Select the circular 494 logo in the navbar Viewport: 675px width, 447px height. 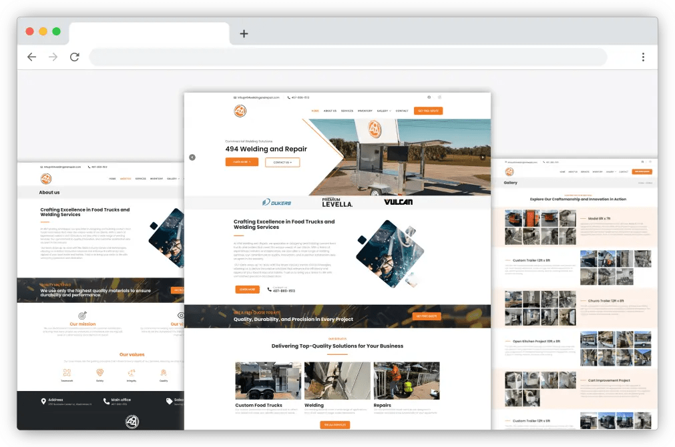pos(240,111)
